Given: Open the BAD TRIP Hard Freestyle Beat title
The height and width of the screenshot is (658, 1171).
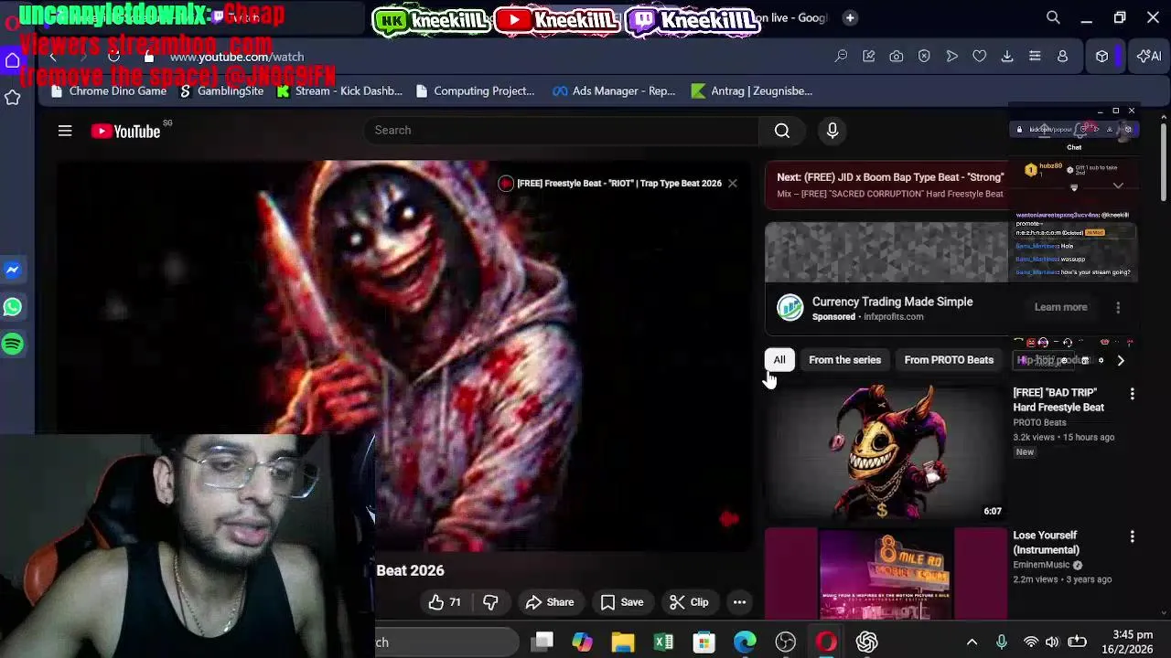Looking at the screenshot, I should tap(1058, 400).
